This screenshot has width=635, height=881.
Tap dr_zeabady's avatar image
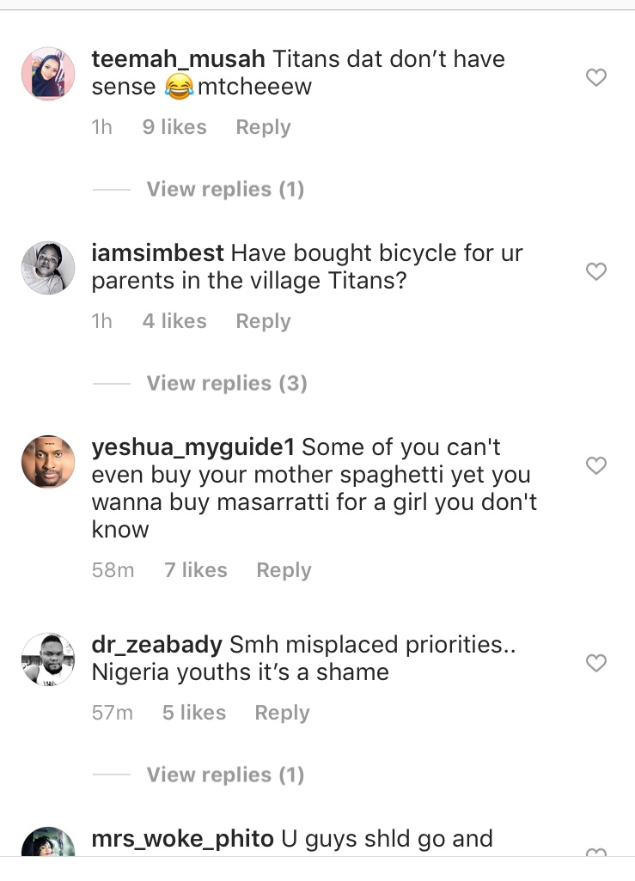click(x=48, y=659)
